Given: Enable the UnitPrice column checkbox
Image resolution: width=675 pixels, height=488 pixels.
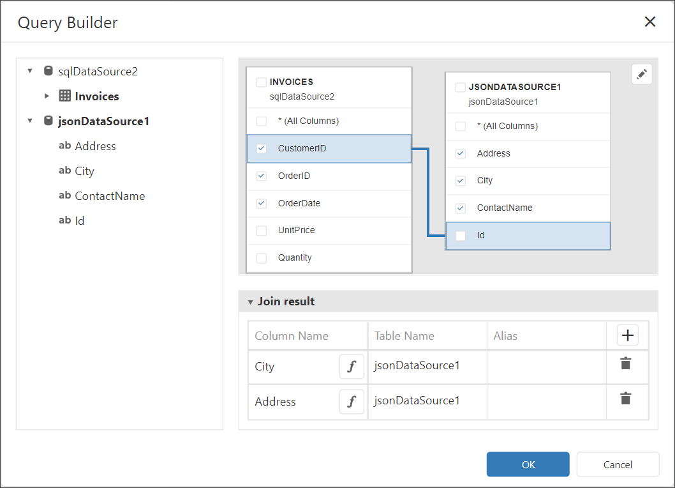Looking at the screenshot, I should pos(262,231).
